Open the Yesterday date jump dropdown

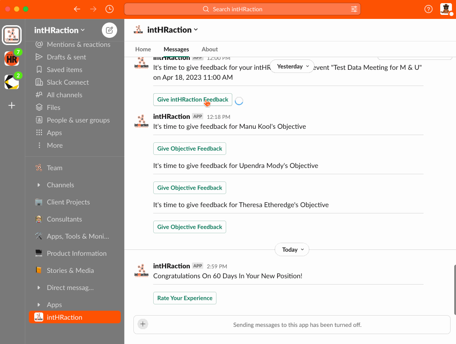click(x=292, y=67)
